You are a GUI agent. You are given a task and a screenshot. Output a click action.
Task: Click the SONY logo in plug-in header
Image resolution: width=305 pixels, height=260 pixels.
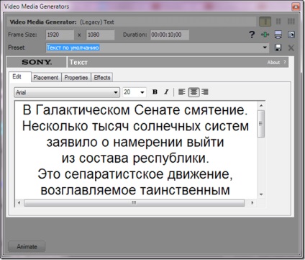37,62
